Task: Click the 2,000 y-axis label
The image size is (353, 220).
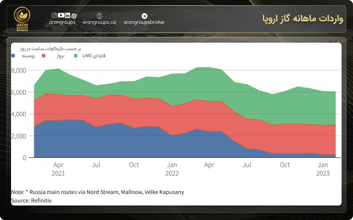Action: 19,136
